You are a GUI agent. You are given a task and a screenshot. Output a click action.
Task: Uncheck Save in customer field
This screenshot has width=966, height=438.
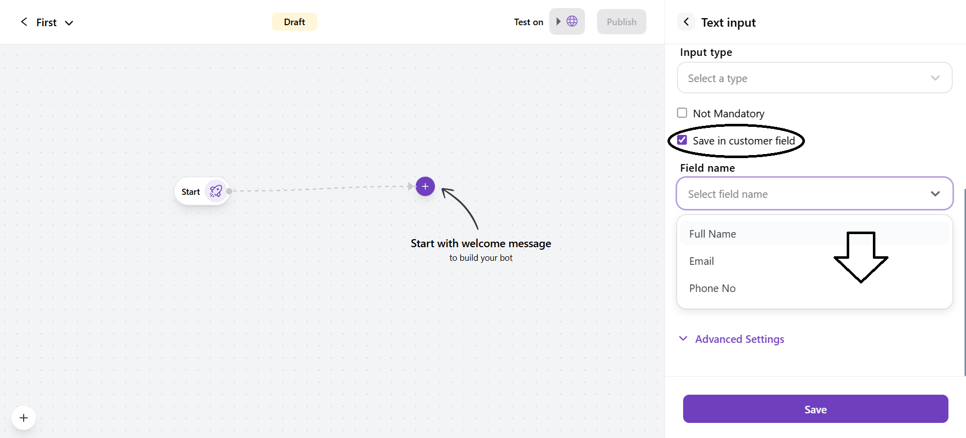pos(682,139)
